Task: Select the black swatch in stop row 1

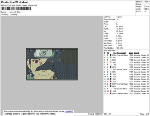Action: (110, 55)
